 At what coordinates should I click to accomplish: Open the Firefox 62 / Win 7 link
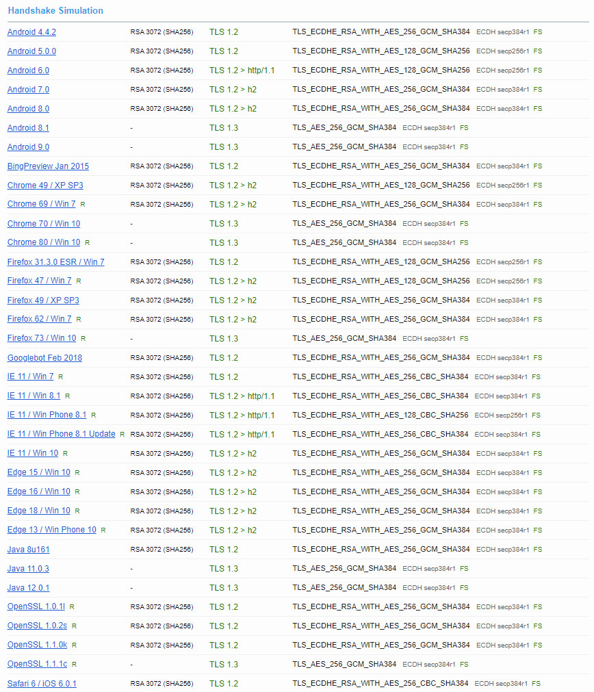click(x=39, y=320)
